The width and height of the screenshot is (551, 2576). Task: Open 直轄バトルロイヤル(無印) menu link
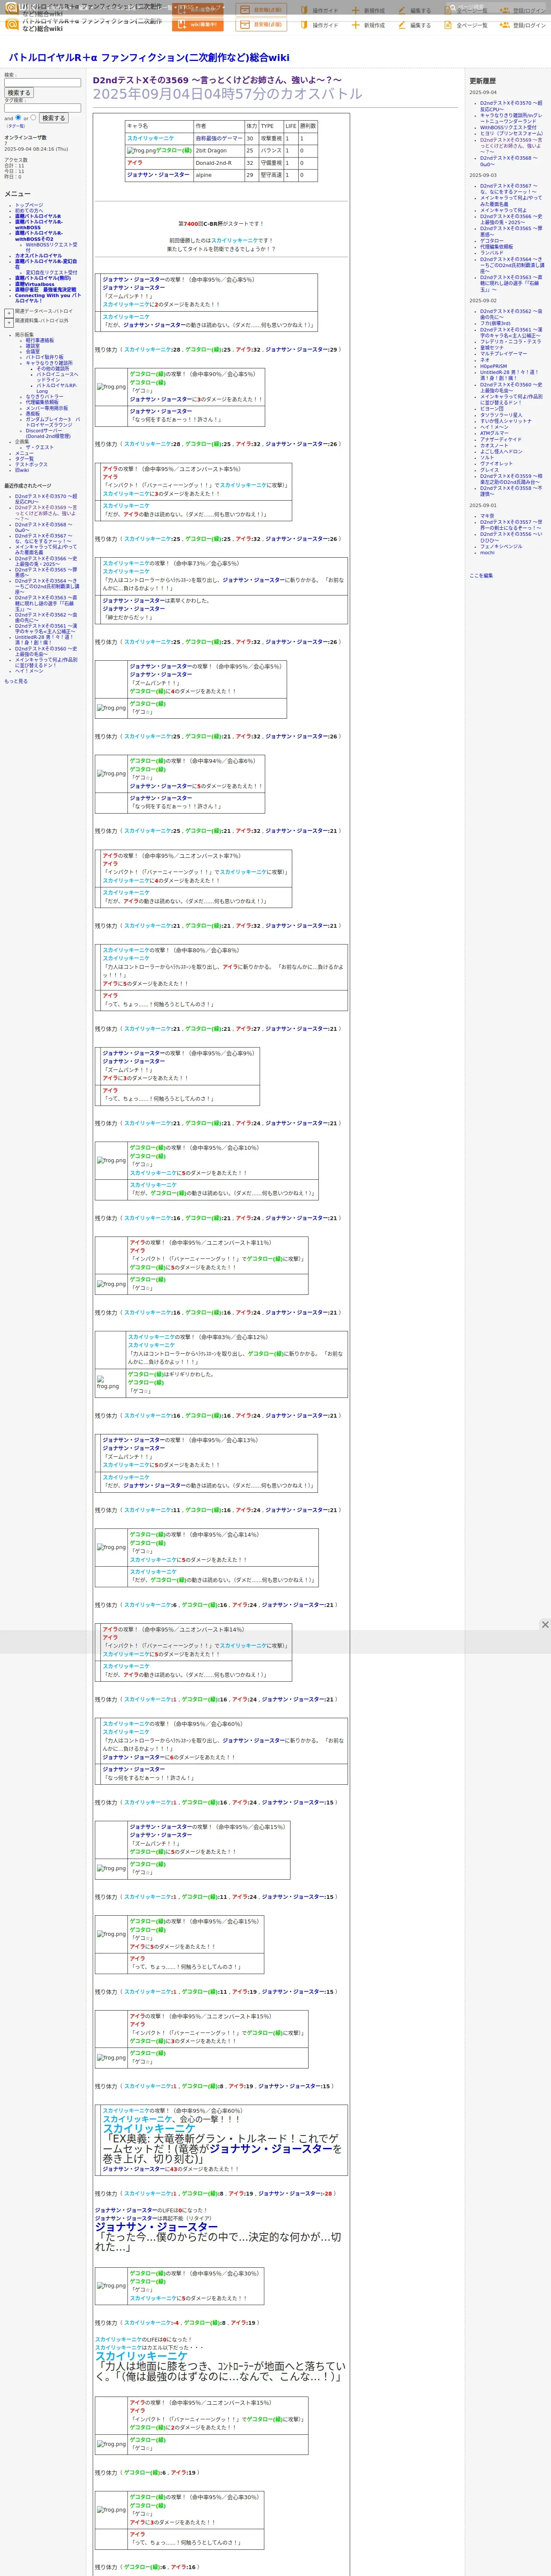coord(43,278)
